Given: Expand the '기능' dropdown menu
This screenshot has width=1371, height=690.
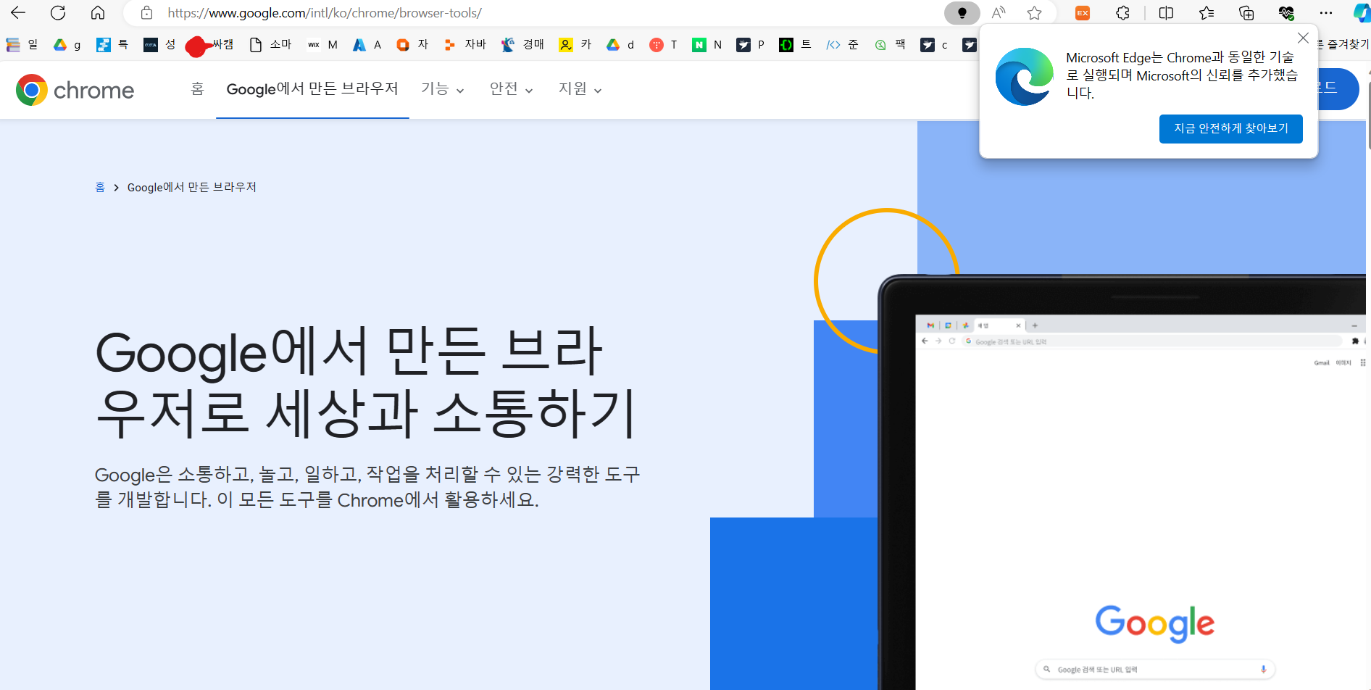Looking at the screenshot, I should (442, 89).
